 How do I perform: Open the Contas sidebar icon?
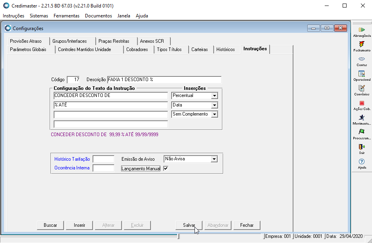click(x=362, y=59)
